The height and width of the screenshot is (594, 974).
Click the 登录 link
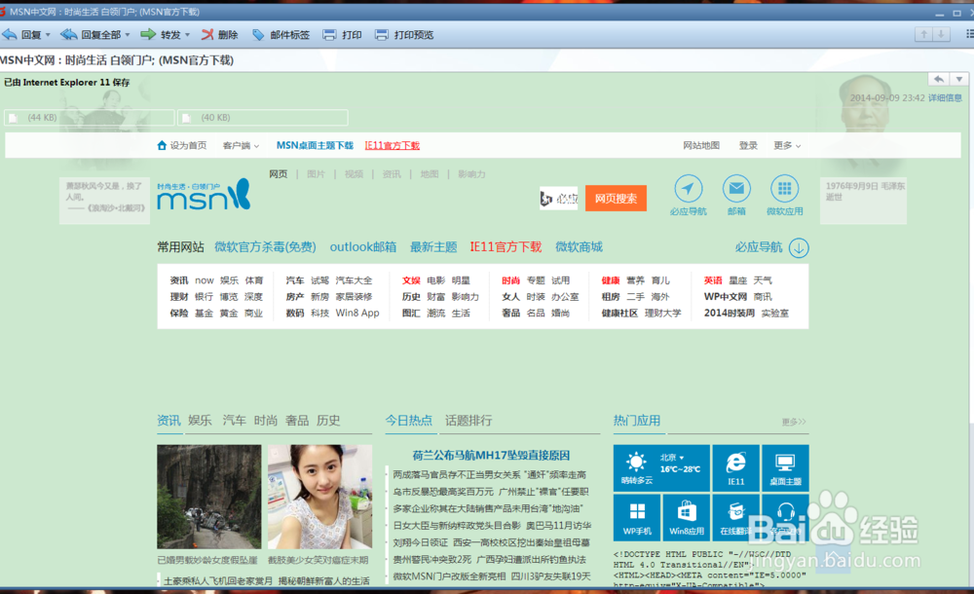click(x=748, y=145)
